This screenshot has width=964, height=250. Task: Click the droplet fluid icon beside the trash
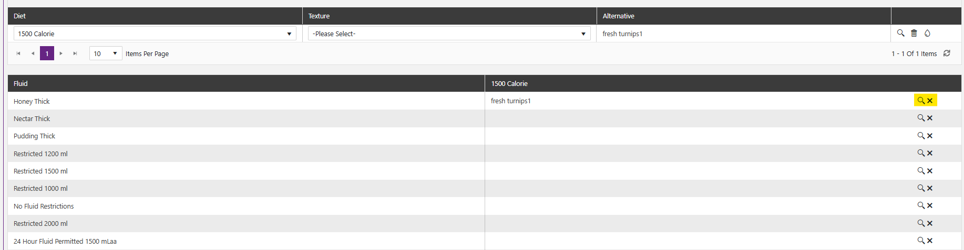coord(927,33)
